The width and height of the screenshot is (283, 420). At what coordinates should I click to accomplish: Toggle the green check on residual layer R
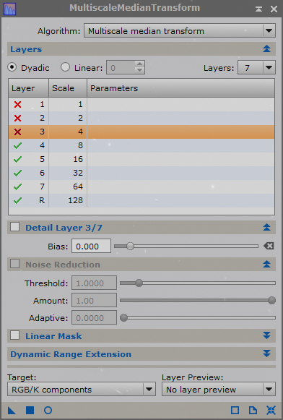tap(17, 200)
